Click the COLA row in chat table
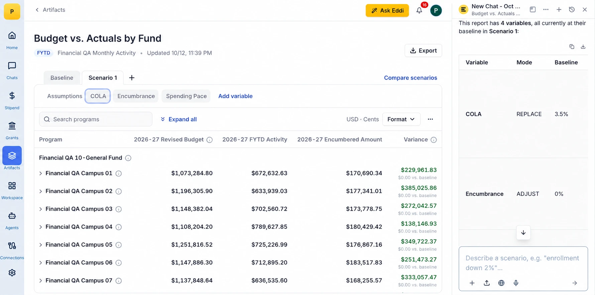This screenshot has height=295, width=595. pyautogui.click(x=523, y=114)
